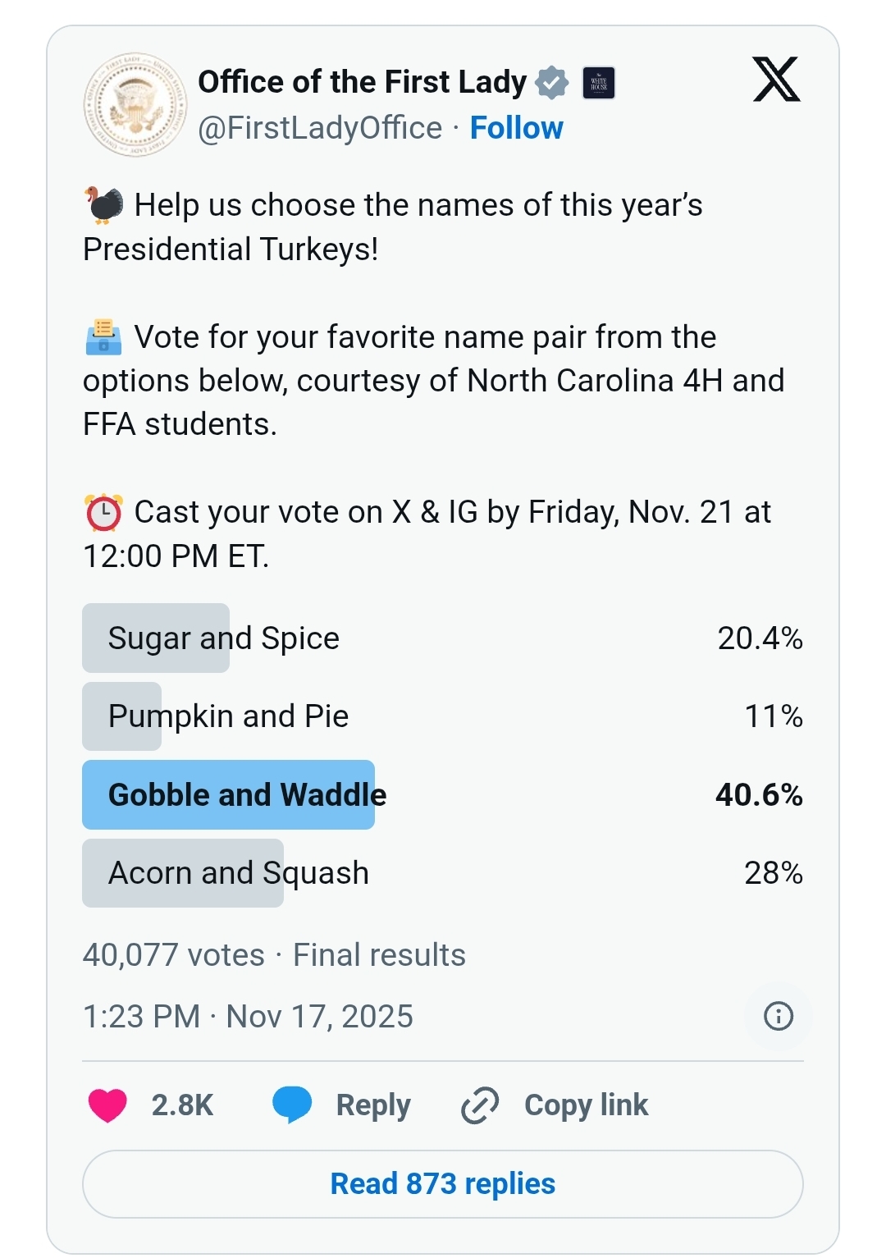
Task: Click the White House affiliation badge
Action: pyautogui.click(x=599, y=83)
